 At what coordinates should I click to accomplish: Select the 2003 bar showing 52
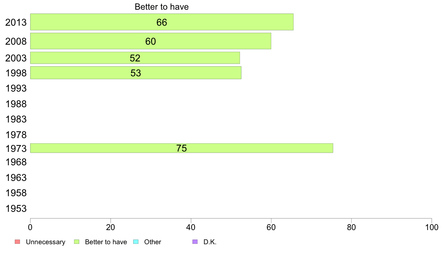pyautogui.click(x=135, y=58)
